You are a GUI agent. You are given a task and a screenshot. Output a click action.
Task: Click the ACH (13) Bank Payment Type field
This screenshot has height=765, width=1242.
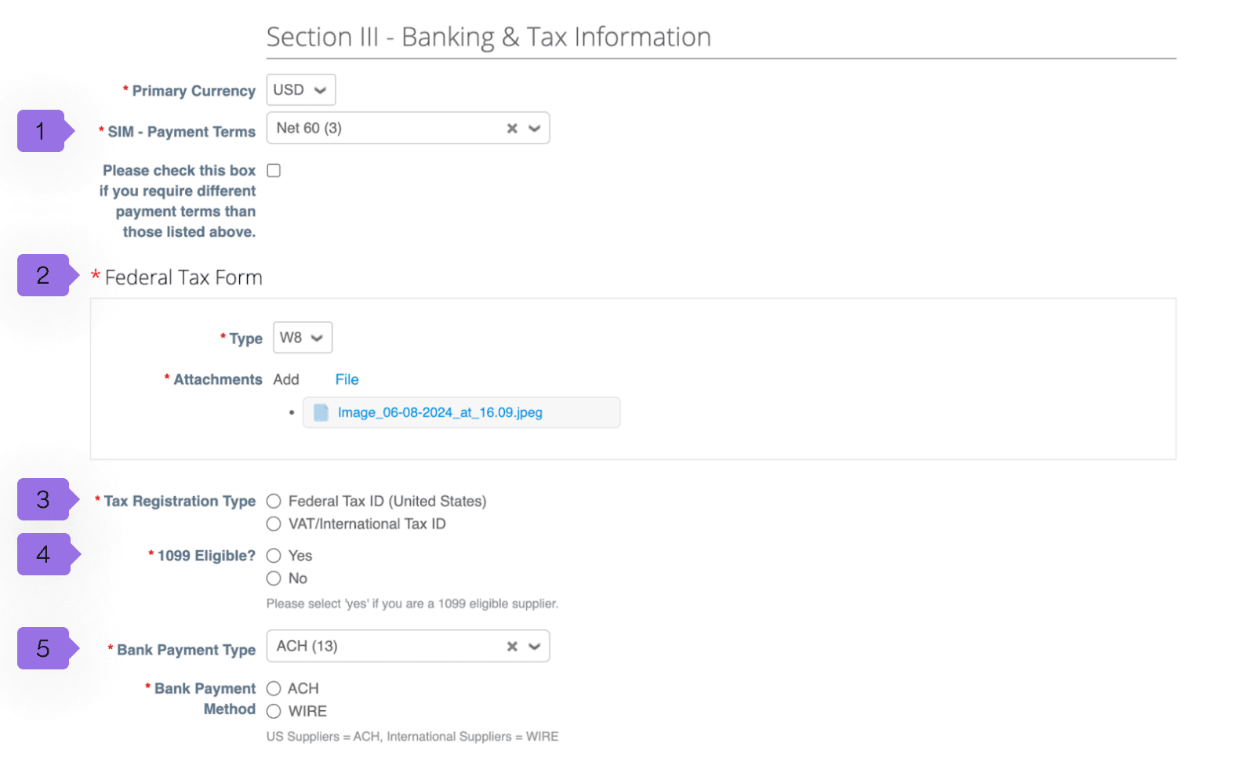(408, 647)
